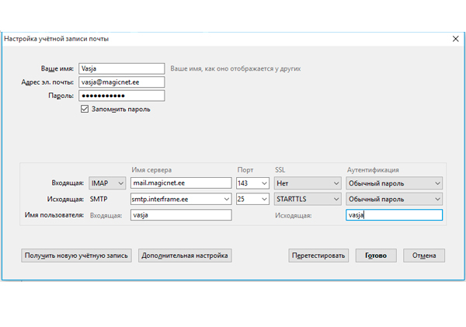Open outgoing server smtp.interframe.ee dropdown
Image resolution: width=466 pixels, height=327 pixels.
pyautogui.click(x=227, y=199)
